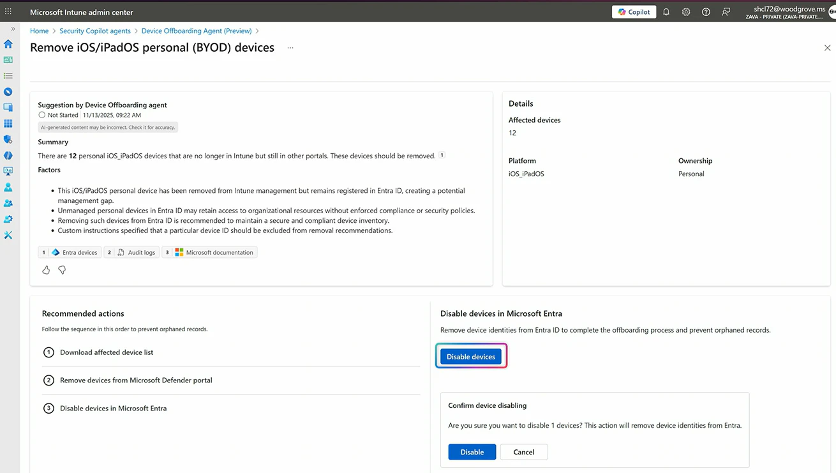Open Troubleshooting tools icon in sidebar
836x473 pixels.
8,235
